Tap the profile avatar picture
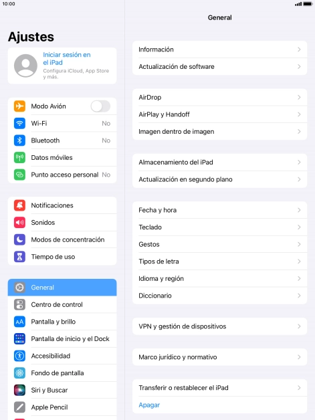 [x=25, y=66]
